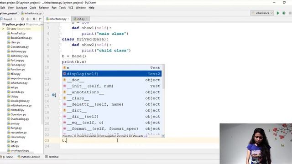292x164 pixels.
Task: Click the scroll-from-source target icon in Project panel
Action: pos(22,19)
